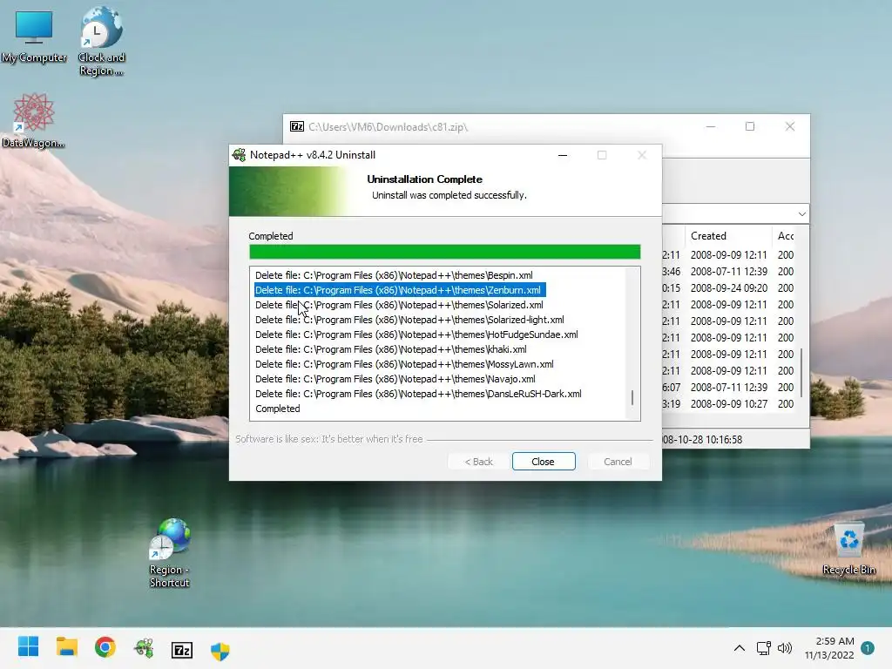The image size is (892, 669).
Task: Select the Zenburn.xml delete log line
Action: point(400,290)
